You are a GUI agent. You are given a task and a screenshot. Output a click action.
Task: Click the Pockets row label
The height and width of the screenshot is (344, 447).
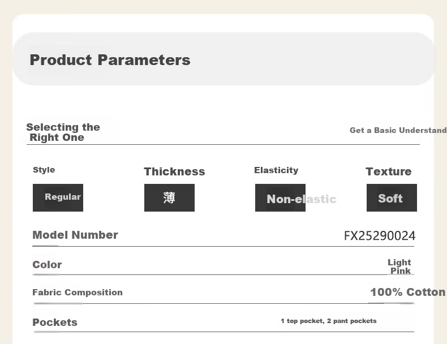[55, 322]
